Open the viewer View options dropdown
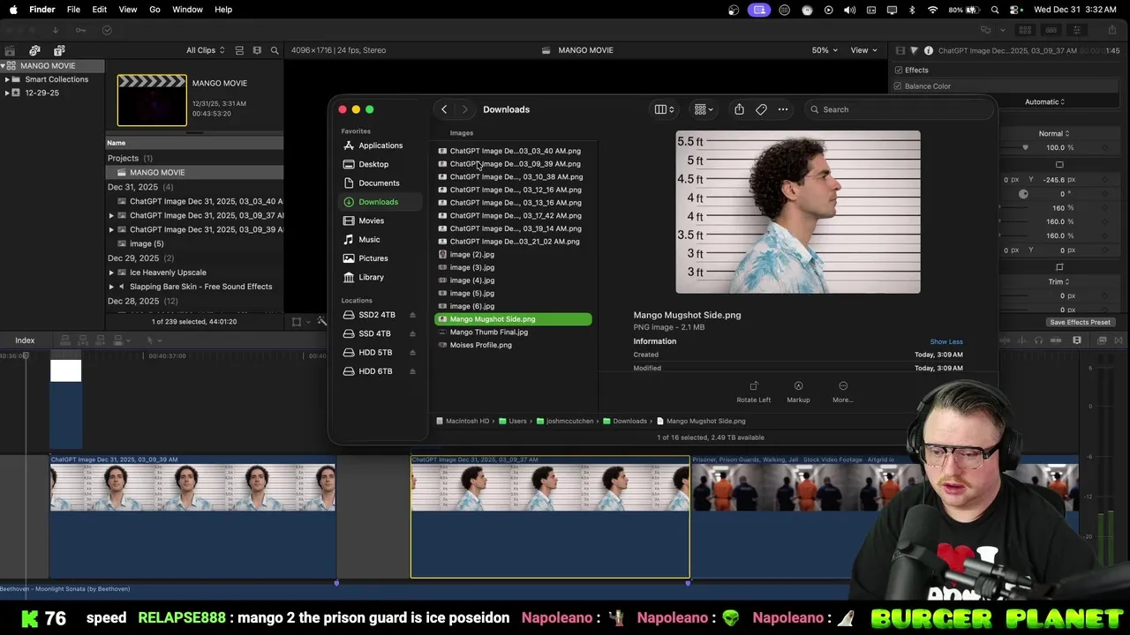This screenshot has width=1130, height=635. tap(863, 50)
